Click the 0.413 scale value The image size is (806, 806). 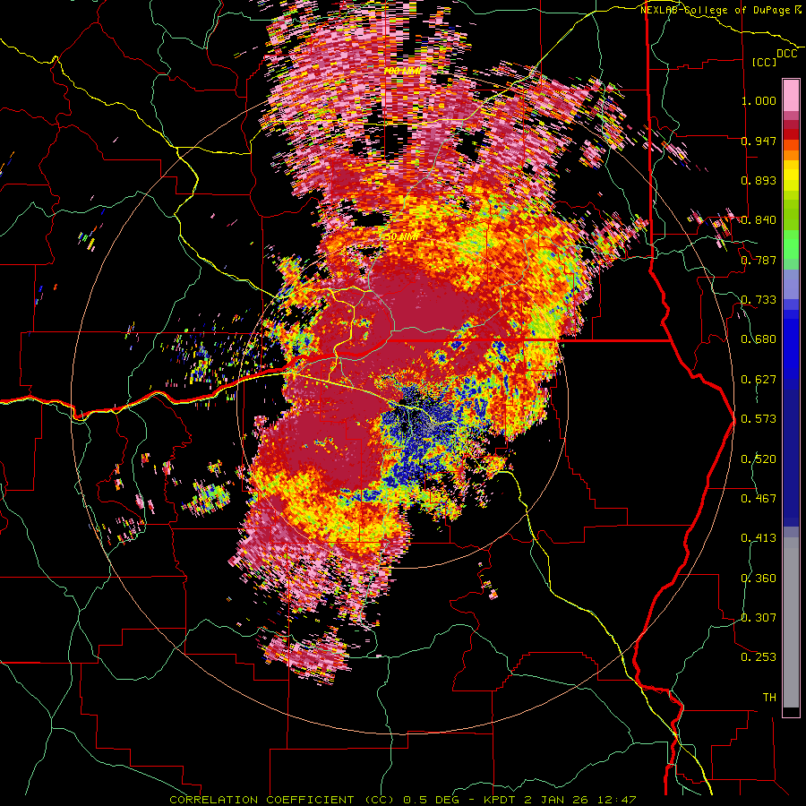(759, 538)
